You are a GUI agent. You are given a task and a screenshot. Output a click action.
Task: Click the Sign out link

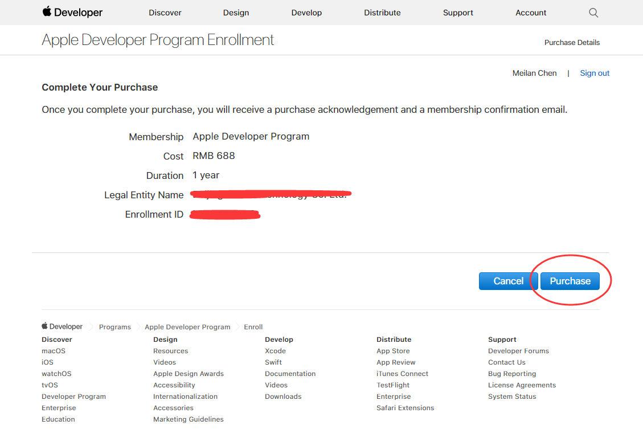(595, 73)
